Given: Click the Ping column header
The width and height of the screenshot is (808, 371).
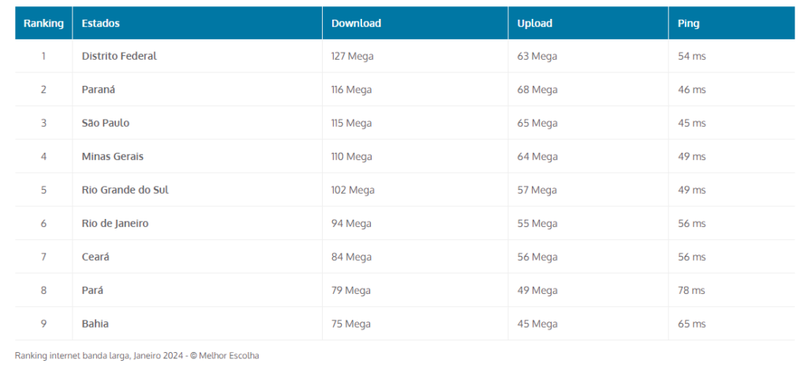Looking at the screenshot, I should (x=688, y=24).
